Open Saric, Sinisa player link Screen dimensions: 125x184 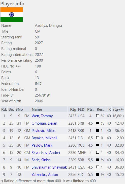tap(41, 160)
